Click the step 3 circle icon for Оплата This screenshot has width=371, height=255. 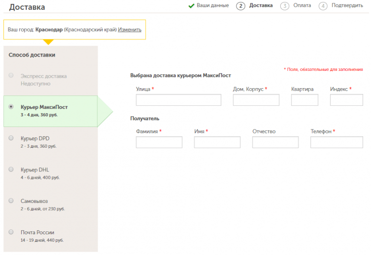(284, 6)
